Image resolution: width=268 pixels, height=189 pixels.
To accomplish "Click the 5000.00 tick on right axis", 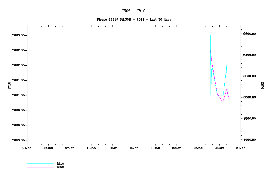I will [250, 97].
